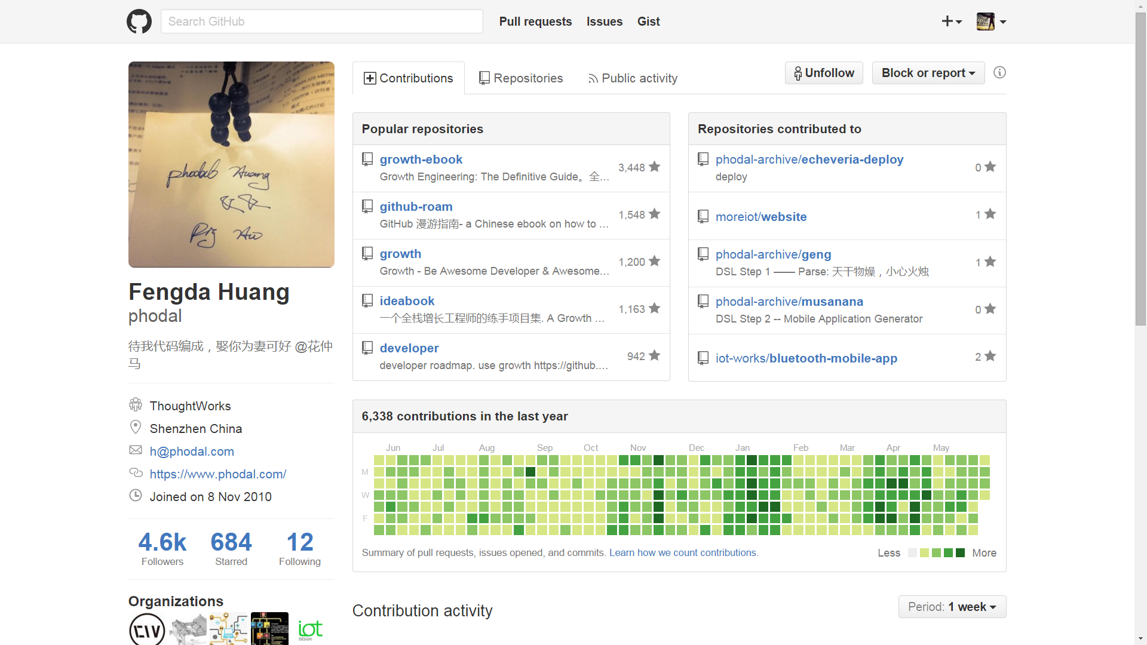Screen dimensions: 1147x645
Task: Click the GitHub Octocat logo
Action: pyautogui.click(x=139, y=21)
